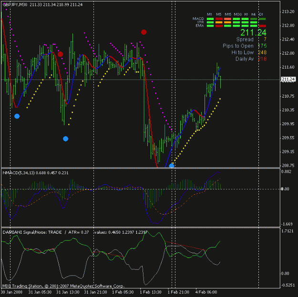The image size is (298, 297).
Task: Click the 31 Jan 05:30 time axis label
Action: coord(40,292)
